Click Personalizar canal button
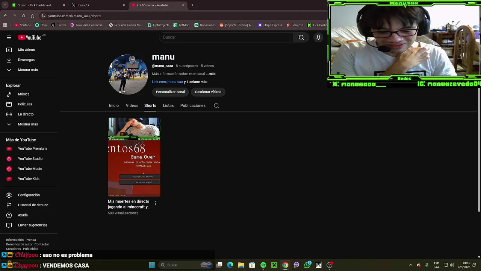Image resolution: width=481 pixels, height=271 pixels. pyautogui.click(x=170, y=92)
